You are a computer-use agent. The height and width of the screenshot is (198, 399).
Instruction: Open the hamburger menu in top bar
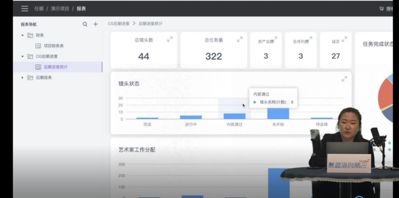25,9
